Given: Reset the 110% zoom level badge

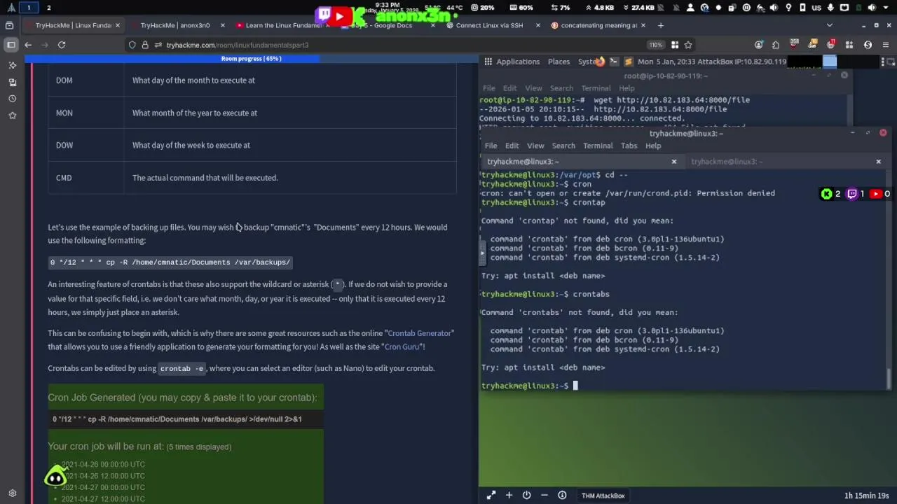Looking at the screenshot, I should [x=655, y=45].
